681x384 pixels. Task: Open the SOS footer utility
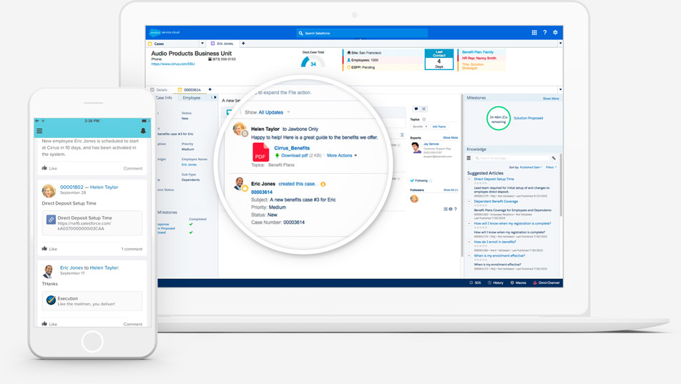point(475,282)
